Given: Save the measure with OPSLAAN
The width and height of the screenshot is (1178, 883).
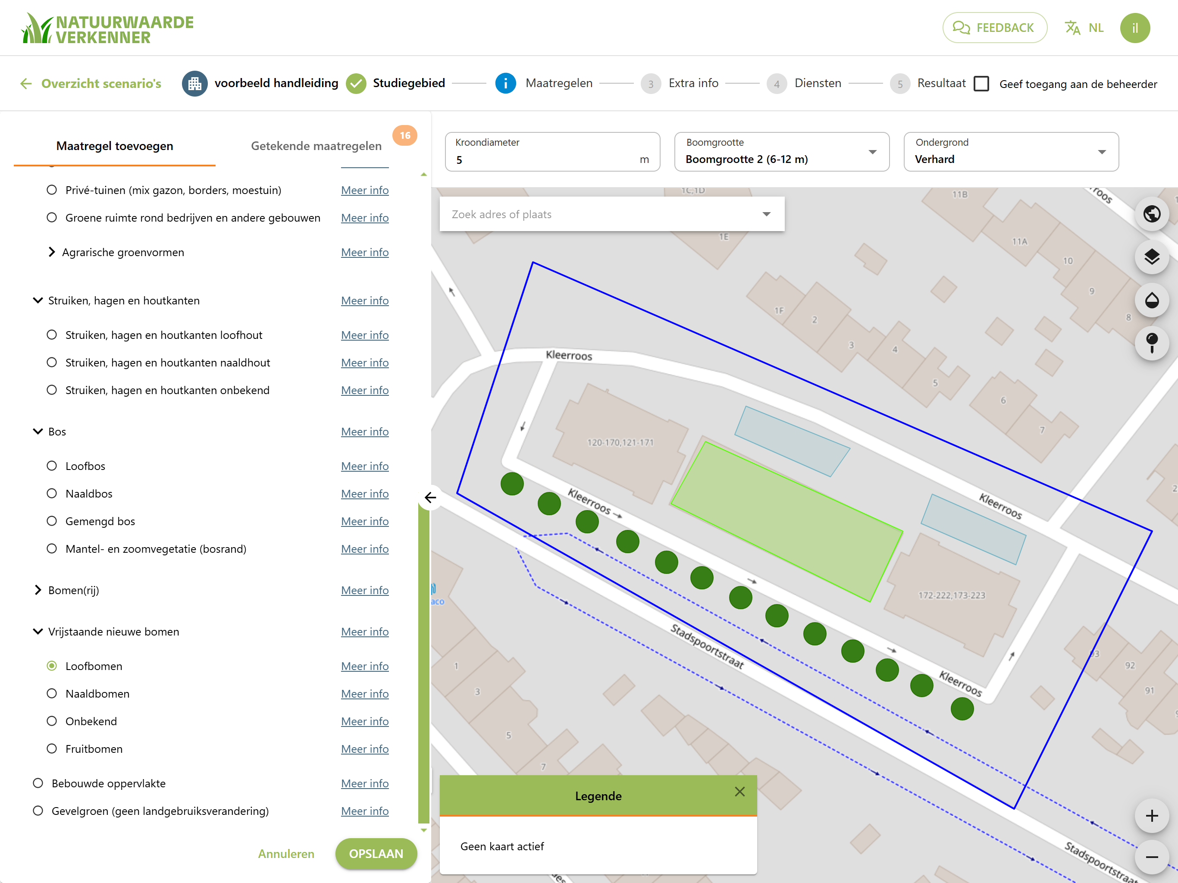Looking at the screenshot, I should tap(376, 854).
